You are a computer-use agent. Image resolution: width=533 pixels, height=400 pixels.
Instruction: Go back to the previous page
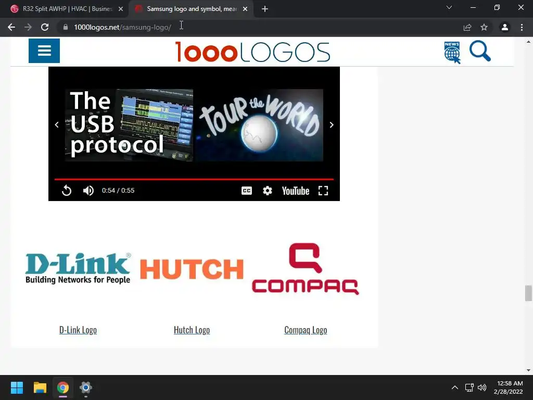click(x=11, y=27)
